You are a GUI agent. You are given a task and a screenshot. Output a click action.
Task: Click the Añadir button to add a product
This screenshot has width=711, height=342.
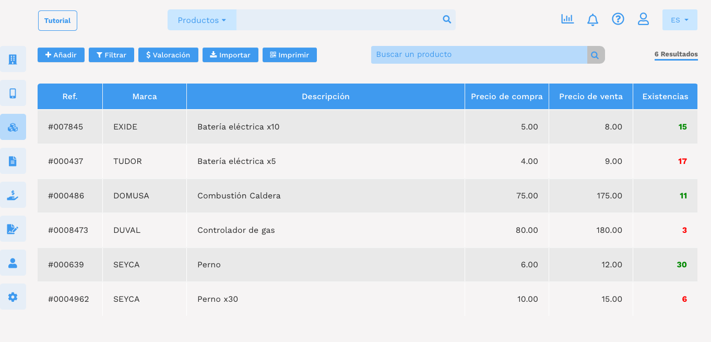(61, 54)
